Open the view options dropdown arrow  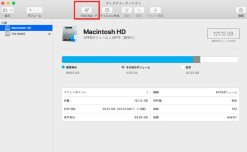11,10
